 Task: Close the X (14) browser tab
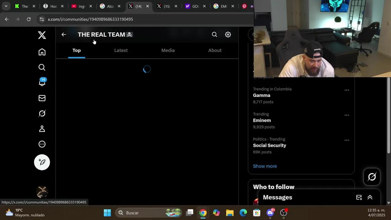point(148,6)
